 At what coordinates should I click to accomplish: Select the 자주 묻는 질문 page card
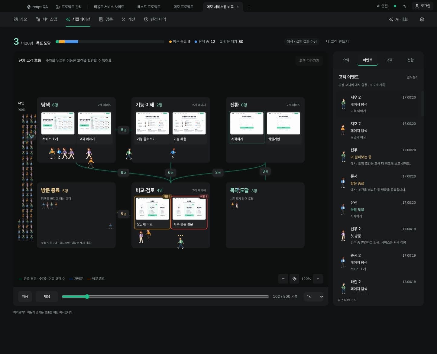(x=189, y=213)
